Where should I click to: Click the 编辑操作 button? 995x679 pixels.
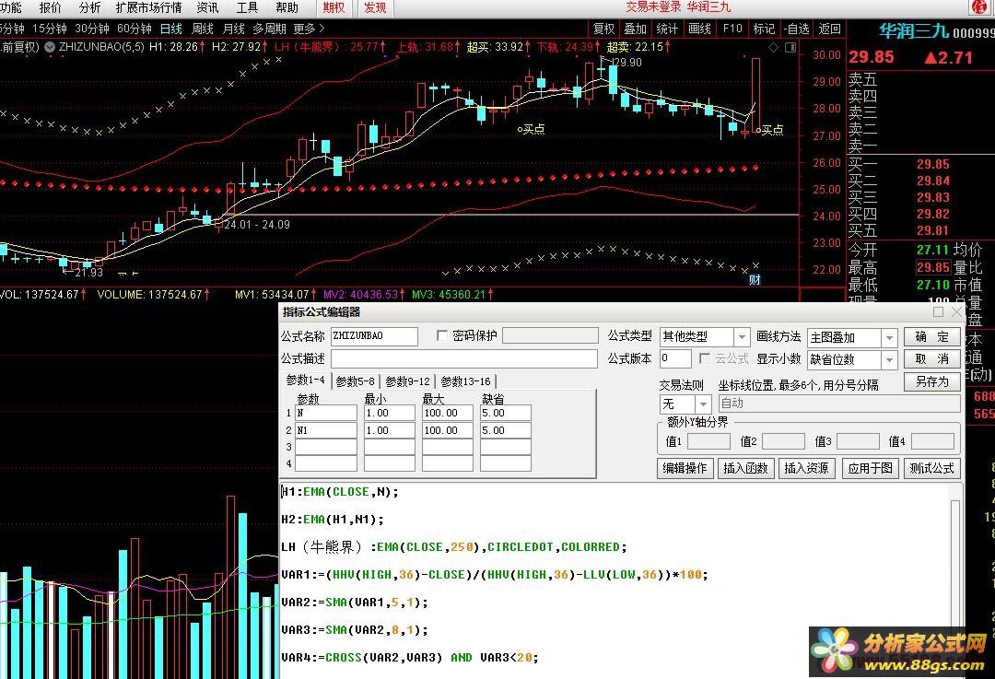(x=685, y=468)
